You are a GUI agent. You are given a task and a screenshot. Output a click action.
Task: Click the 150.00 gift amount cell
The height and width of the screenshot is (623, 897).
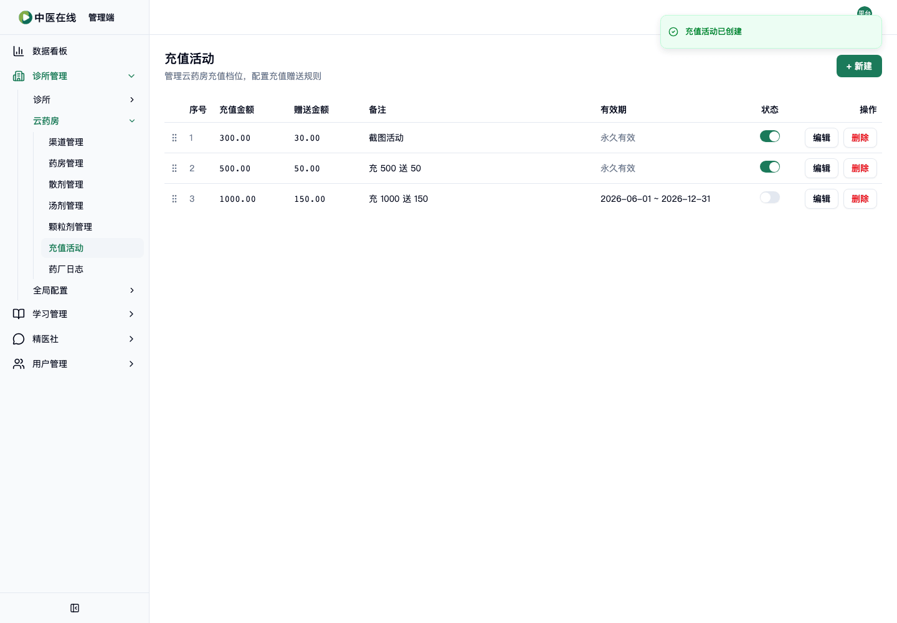click(310, 199)
